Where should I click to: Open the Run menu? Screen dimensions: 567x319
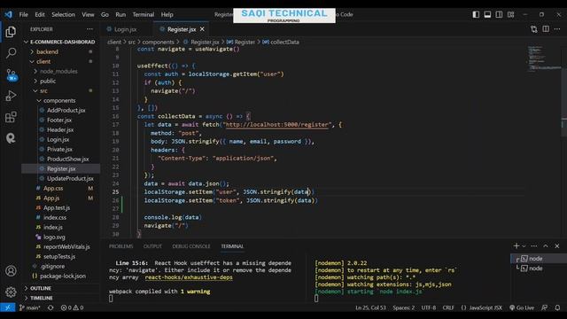[x=120, y=14]
